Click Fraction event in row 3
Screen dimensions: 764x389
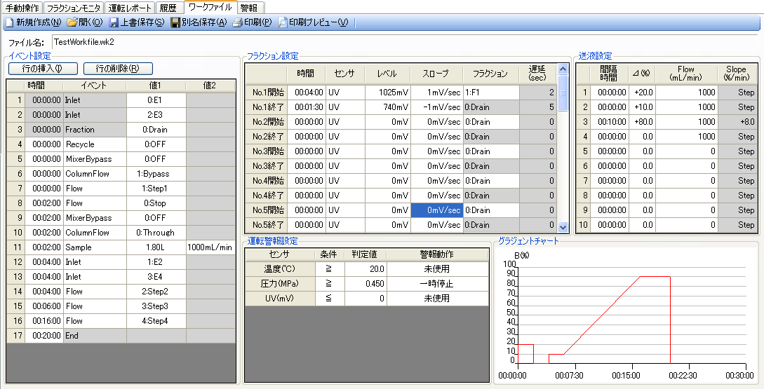(95, 130)
